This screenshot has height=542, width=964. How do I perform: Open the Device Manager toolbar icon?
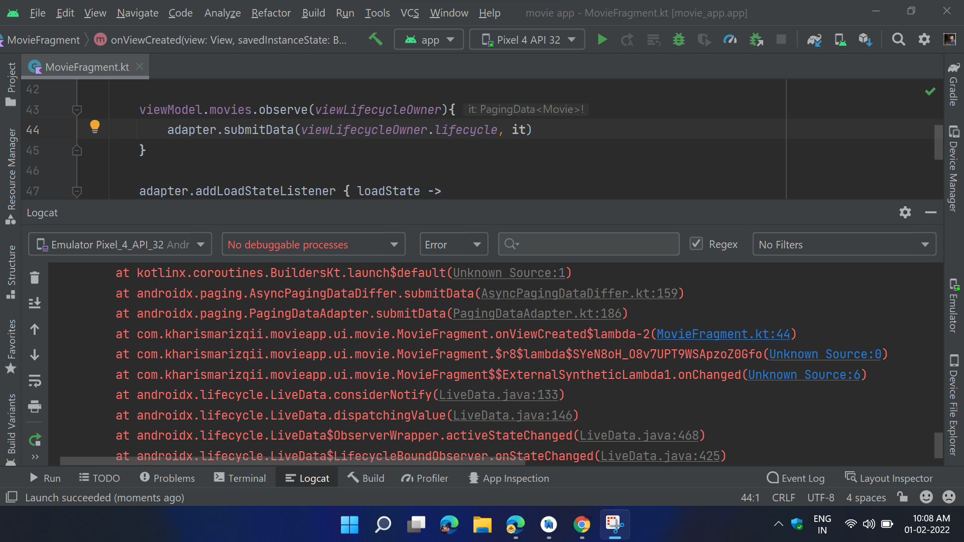839,39
